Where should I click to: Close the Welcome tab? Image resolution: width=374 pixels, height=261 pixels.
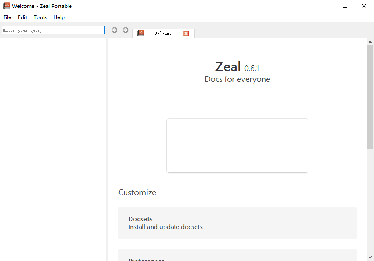186,34
